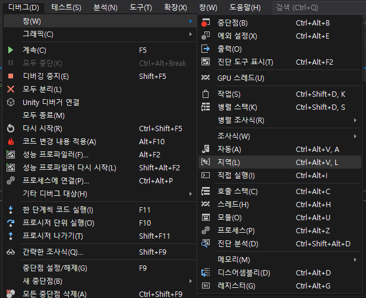This screenshot has width=366, height=298.
Task: Click the red Stop Debugging square icon
Action: (11, 76)
